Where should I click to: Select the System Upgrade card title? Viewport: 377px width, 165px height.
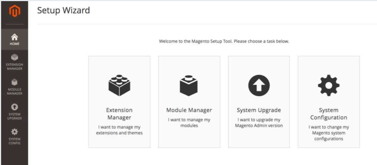click(x=259, y=110)
